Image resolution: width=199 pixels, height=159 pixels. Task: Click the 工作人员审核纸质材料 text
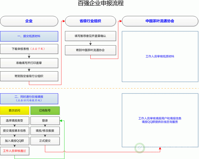160,56
